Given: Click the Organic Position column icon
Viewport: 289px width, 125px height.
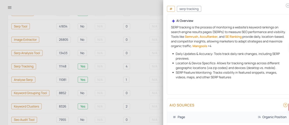Looking at the screenshot, I should [x=259, y=117].
